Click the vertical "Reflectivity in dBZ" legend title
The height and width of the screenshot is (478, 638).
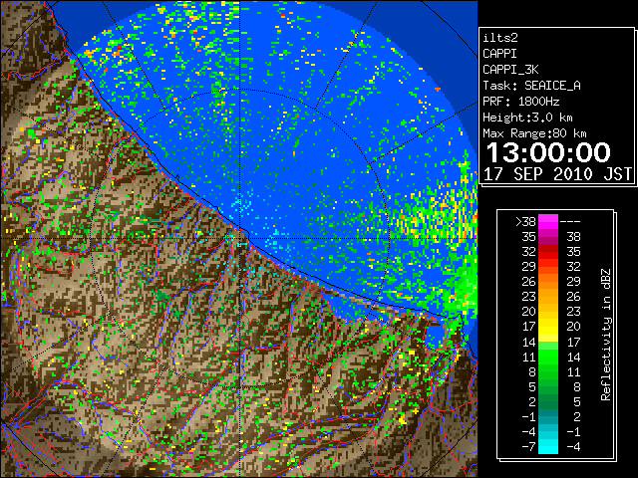pos(606,335)
